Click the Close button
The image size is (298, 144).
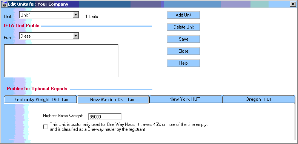(183, 51)
